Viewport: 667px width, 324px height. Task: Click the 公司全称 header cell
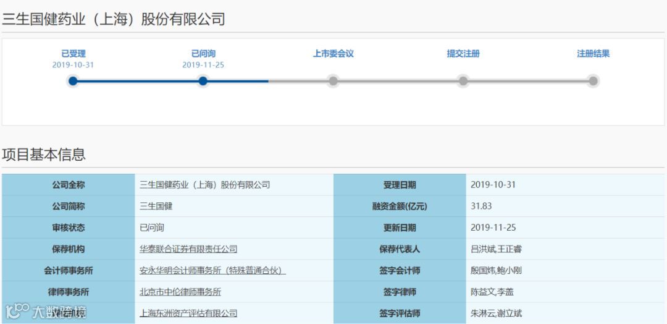pos(69,185)
